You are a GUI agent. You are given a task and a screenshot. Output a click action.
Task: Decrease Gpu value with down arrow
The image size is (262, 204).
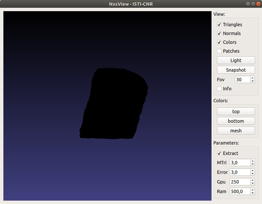pyautogui.click(x=253, y=183)
